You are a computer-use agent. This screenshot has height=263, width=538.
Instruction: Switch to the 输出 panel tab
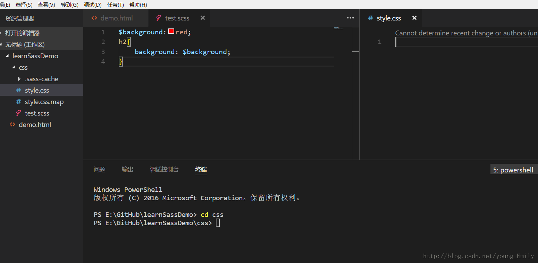(128, 169)
